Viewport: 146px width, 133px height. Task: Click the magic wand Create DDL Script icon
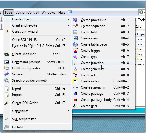coord(7,103)
